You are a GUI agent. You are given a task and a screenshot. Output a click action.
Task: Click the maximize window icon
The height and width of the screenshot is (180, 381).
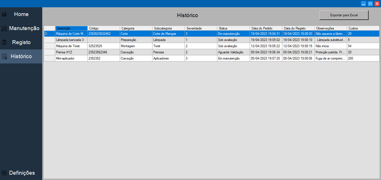tap(370, 4)
